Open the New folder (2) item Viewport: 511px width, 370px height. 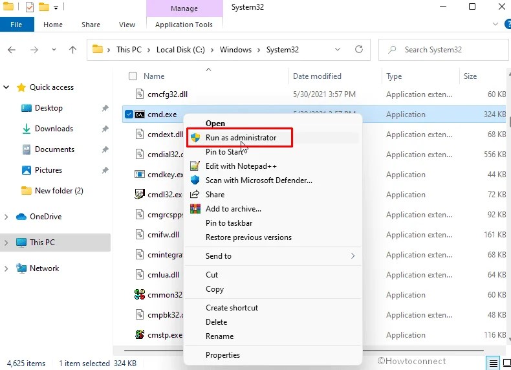pos(59,190)
